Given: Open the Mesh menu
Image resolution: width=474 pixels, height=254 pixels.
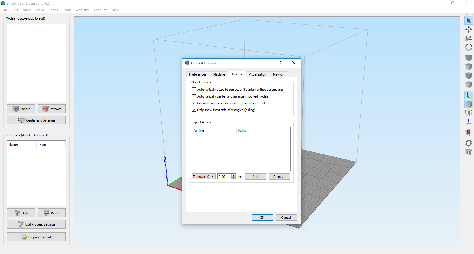Looking at the screenshot, I should [39, 10].
